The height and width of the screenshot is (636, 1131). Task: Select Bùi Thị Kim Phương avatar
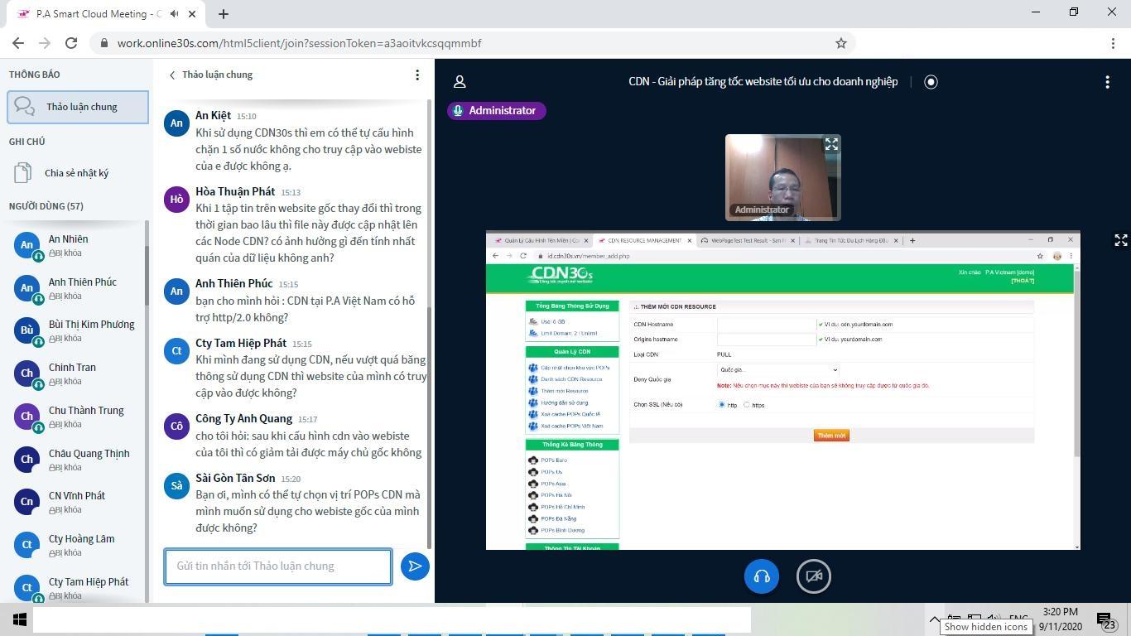coord(26,330)
